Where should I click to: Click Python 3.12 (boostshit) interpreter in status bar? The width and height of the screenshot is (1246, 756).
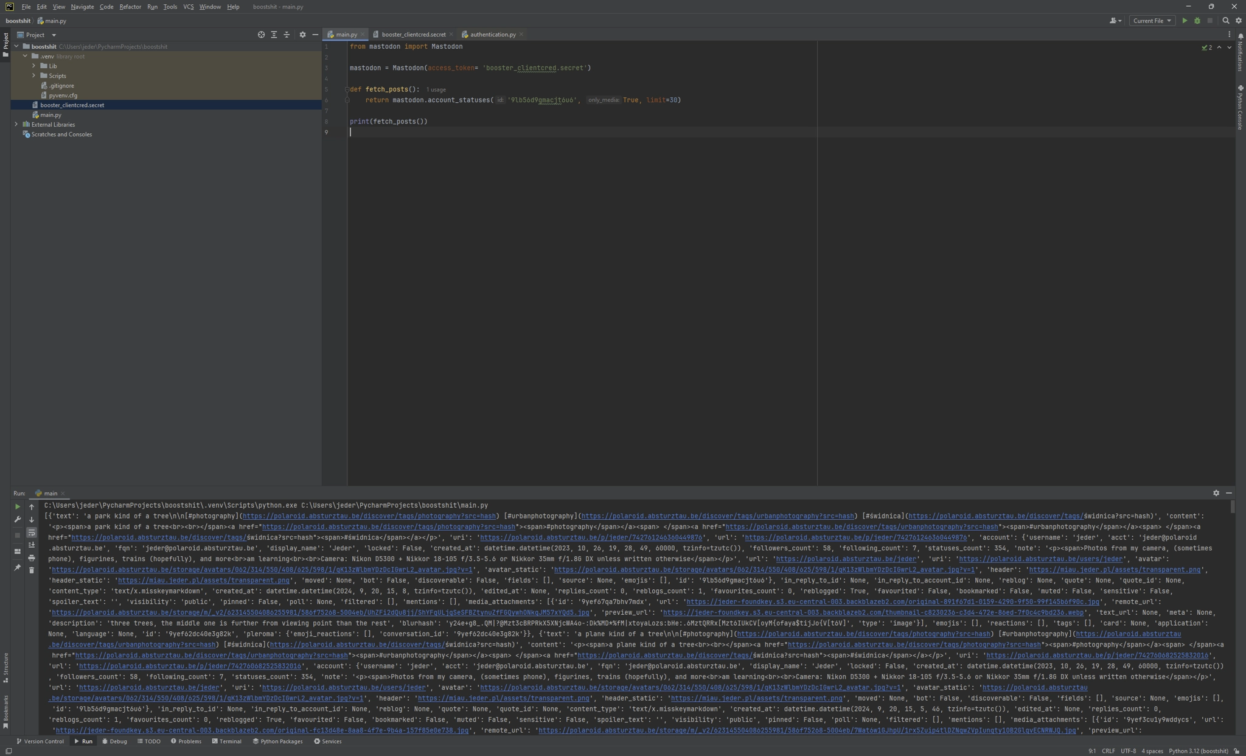click(1198, 751)
